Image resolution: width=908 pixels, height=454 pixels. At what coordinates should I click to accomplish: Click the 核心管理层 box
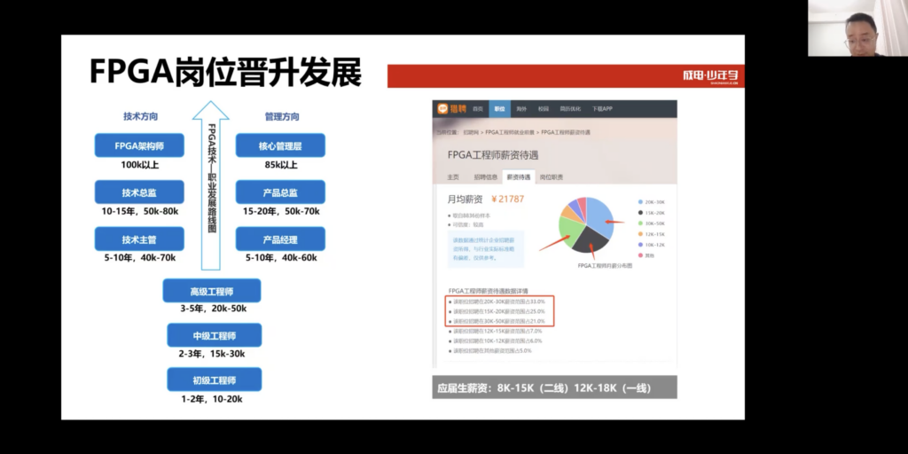click(280, 145)
